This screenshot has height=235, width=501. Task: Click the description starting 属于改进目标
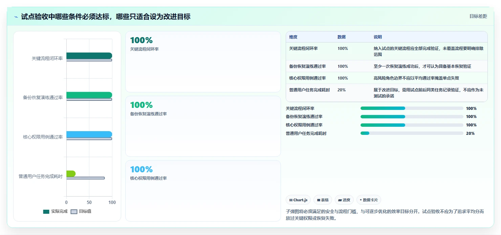[x=429, y=93]
